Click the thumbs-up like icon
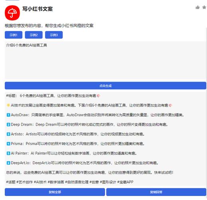 point(197,7)
